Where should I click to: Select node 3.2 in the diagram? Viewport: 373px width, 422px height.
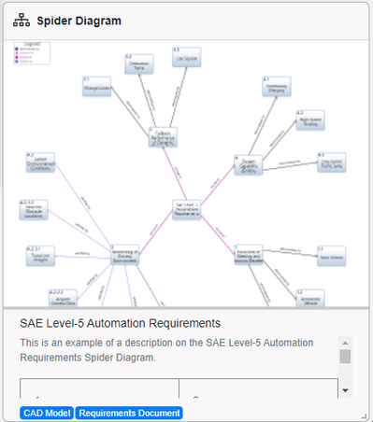click(x=139, y=64)
